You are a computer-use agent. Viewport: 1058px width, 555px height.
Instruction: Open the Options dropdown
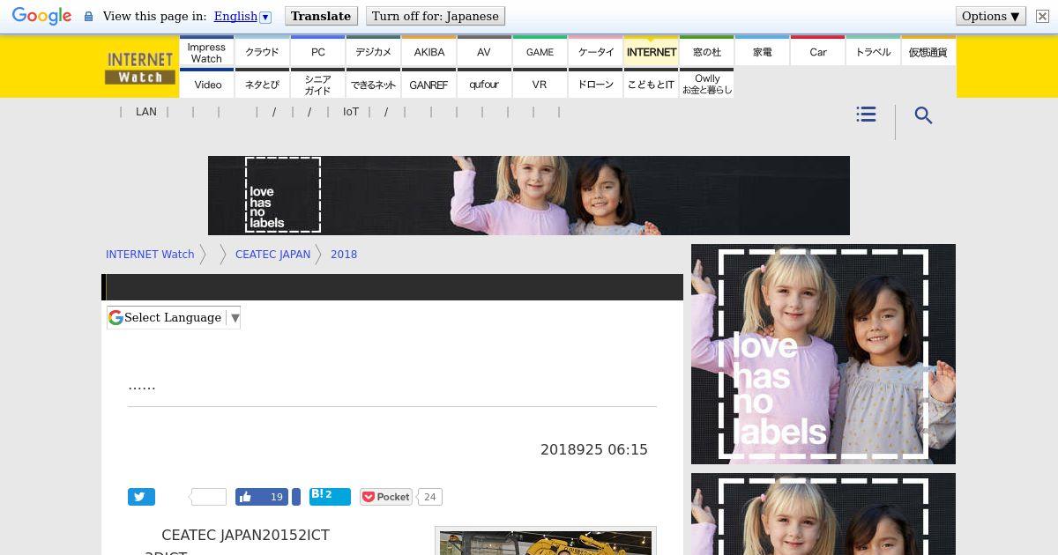click(990, 16)
